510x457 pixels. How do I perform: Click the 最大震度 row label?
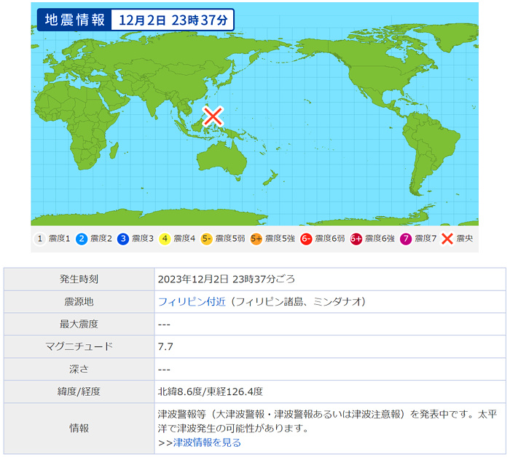(79, 324)
